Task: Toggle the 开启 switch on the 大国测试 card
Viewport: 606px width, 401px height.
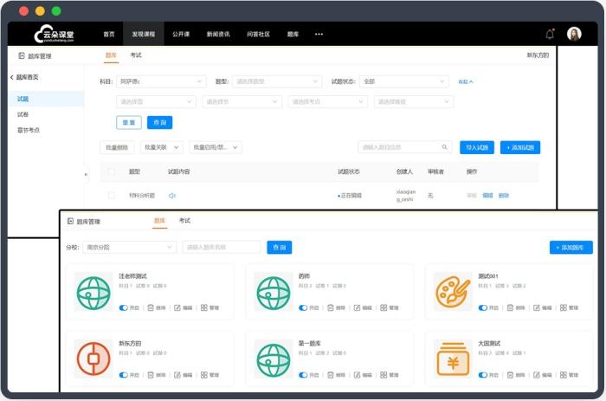Action: 483,375
